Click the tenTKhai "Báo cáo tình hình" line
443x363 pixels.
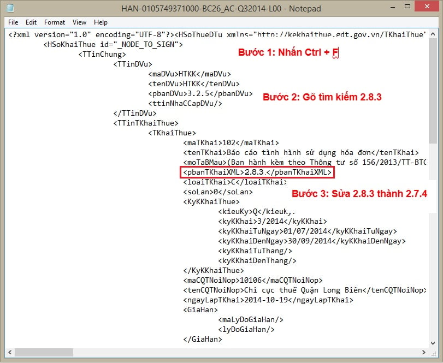point(301,153)
